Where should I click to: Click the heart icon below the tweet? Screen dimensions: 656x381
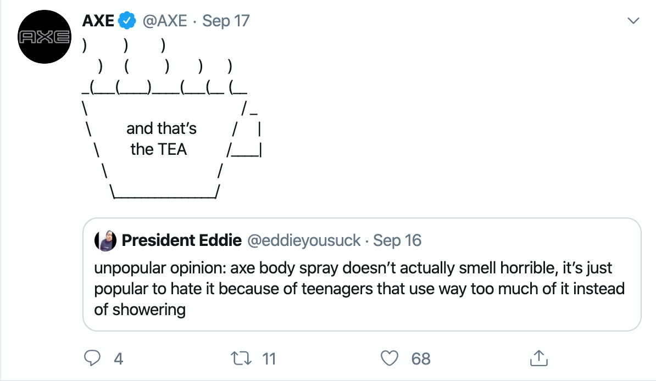(389, 358)
